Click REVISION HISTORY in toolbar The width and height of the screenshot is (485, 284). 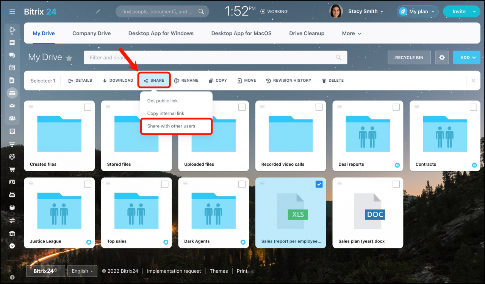coord(288,81)
